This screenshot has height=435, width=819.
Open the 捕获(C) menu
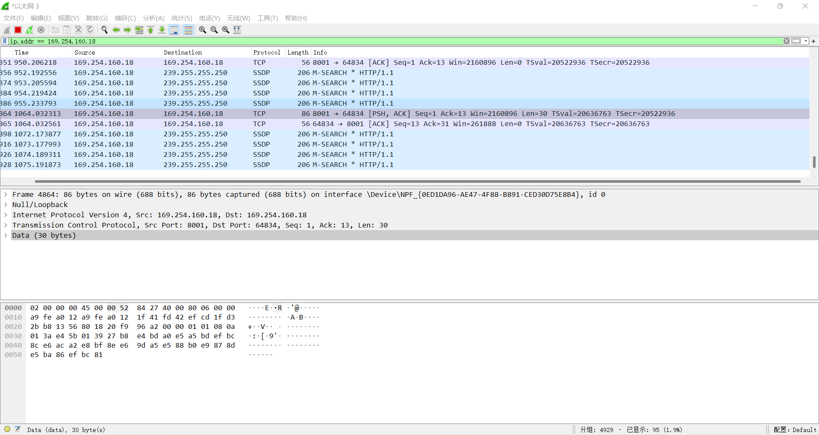tap(125, 18)
